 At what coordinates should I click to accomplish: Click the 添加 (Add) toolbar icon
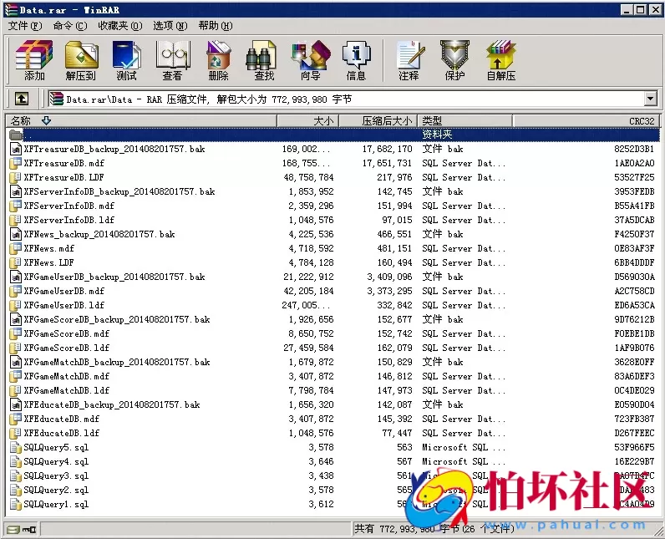34,61
